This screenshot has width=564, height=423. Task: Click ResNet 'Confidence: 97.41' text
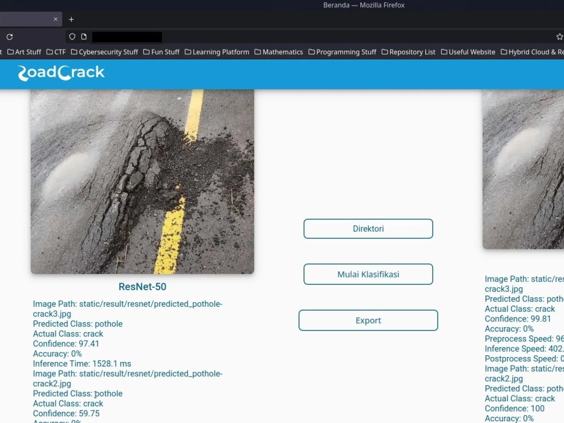66,344
